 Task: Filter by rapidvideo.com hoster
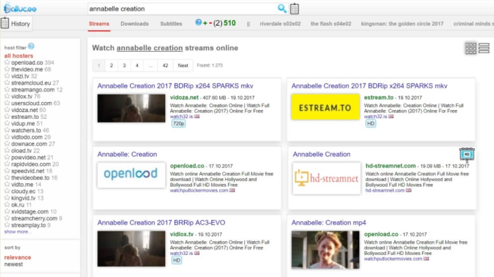[31, 164]
